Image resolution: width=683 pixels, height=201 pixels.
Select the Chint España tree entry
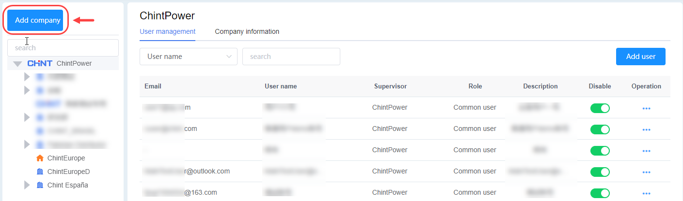pos(68,185)
